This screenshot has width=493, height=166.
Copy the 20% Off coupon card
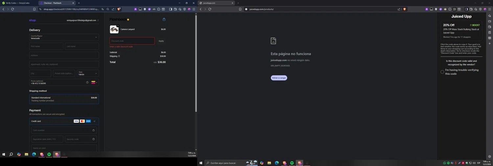(x=461, y=30)
